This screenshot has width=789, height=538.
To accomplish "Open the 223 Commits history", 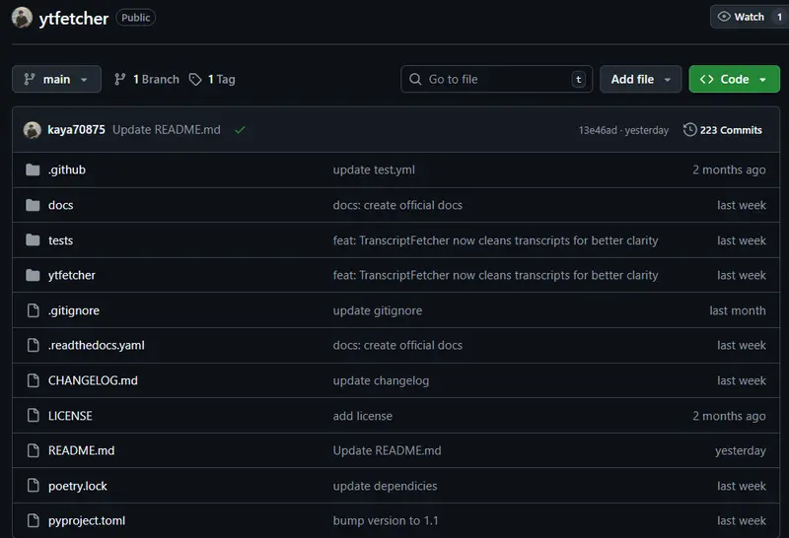I will (x=722, y=130).
